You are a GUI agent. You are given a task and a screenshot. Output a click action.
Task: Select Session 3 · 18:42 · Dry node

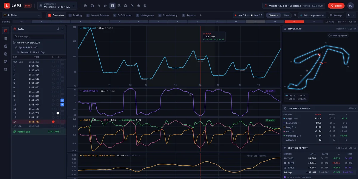[31, 52]
